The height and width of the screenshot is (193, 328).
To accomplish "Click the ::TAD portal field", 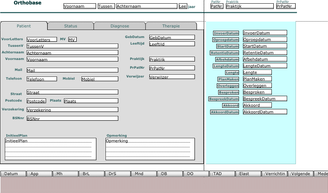I will tap(222, 174).
